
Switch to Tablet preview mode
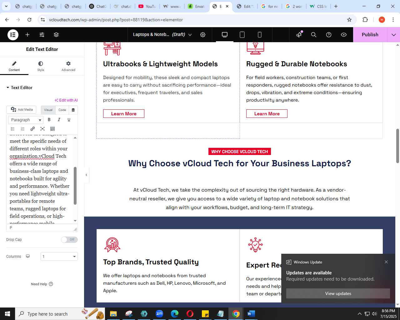[242, 35]
